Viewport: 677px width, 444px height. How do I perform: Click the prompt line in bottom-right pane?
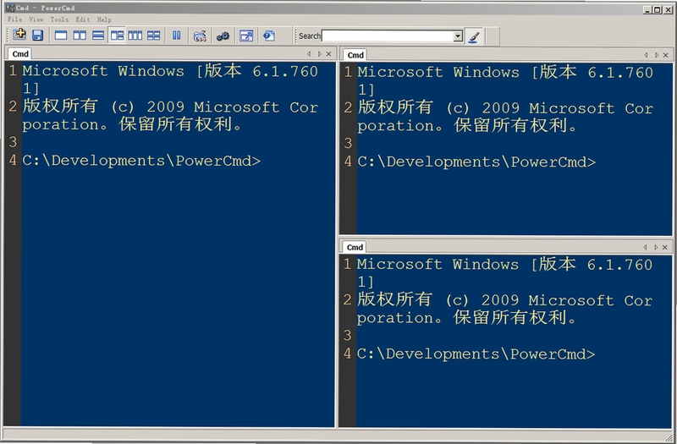tap(476, 354)
